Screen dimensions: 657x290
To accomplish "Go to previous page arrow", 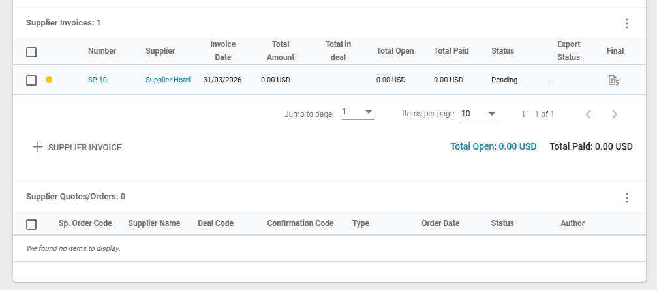I will [x=588, y=114].
